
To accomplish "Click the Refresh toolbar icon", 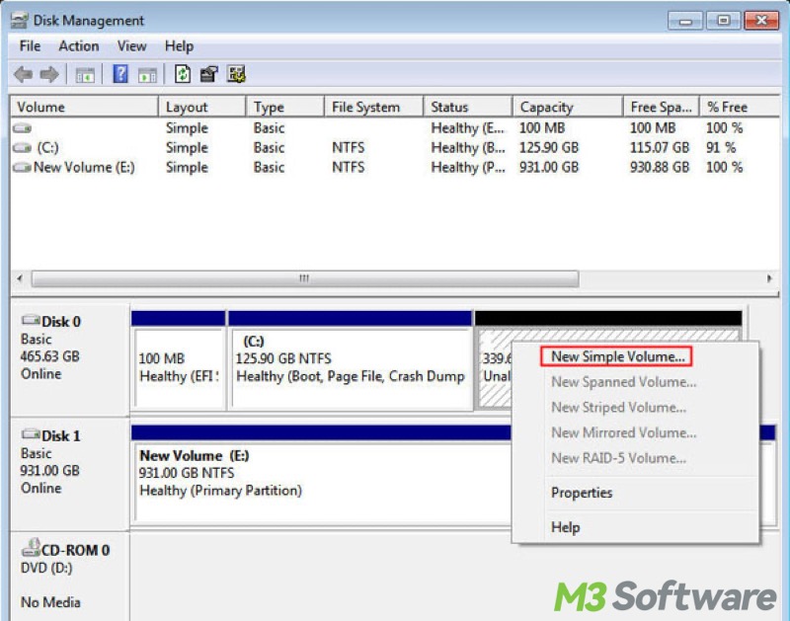I will pos(183,74).
